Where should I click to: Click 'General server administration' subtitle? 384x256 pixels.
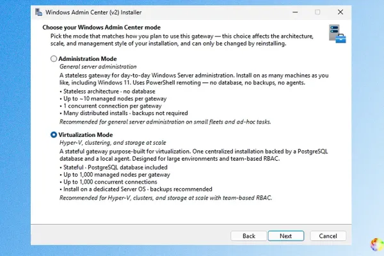(x=98, y=67)
